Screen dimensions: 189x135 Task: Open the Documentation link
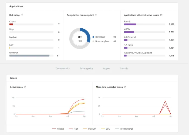pos(63,69)
